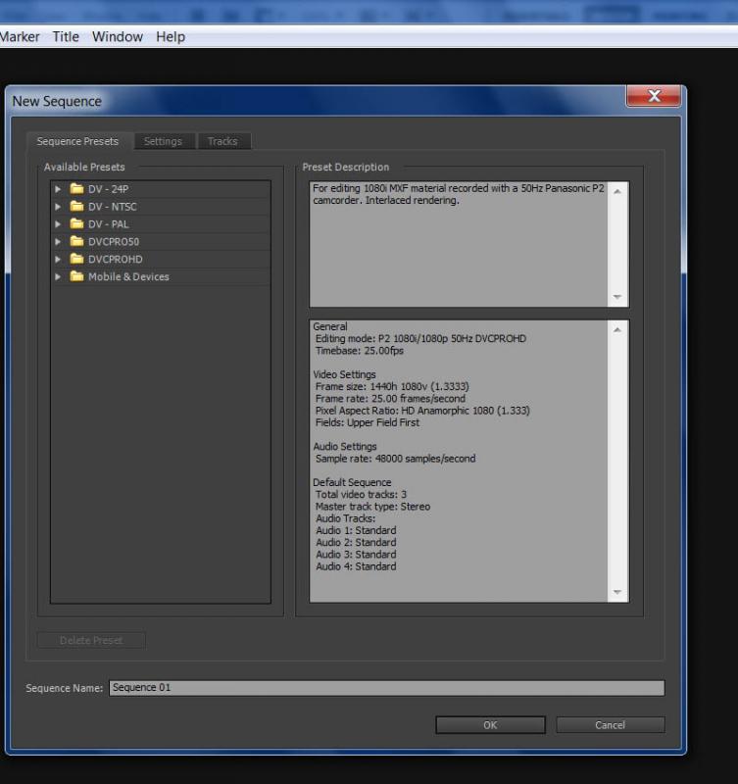This screenshot has height=784, width=738.
Task: Click the disabled Delete Preset button
Action: pyautogui.click(x=91, y=641)
